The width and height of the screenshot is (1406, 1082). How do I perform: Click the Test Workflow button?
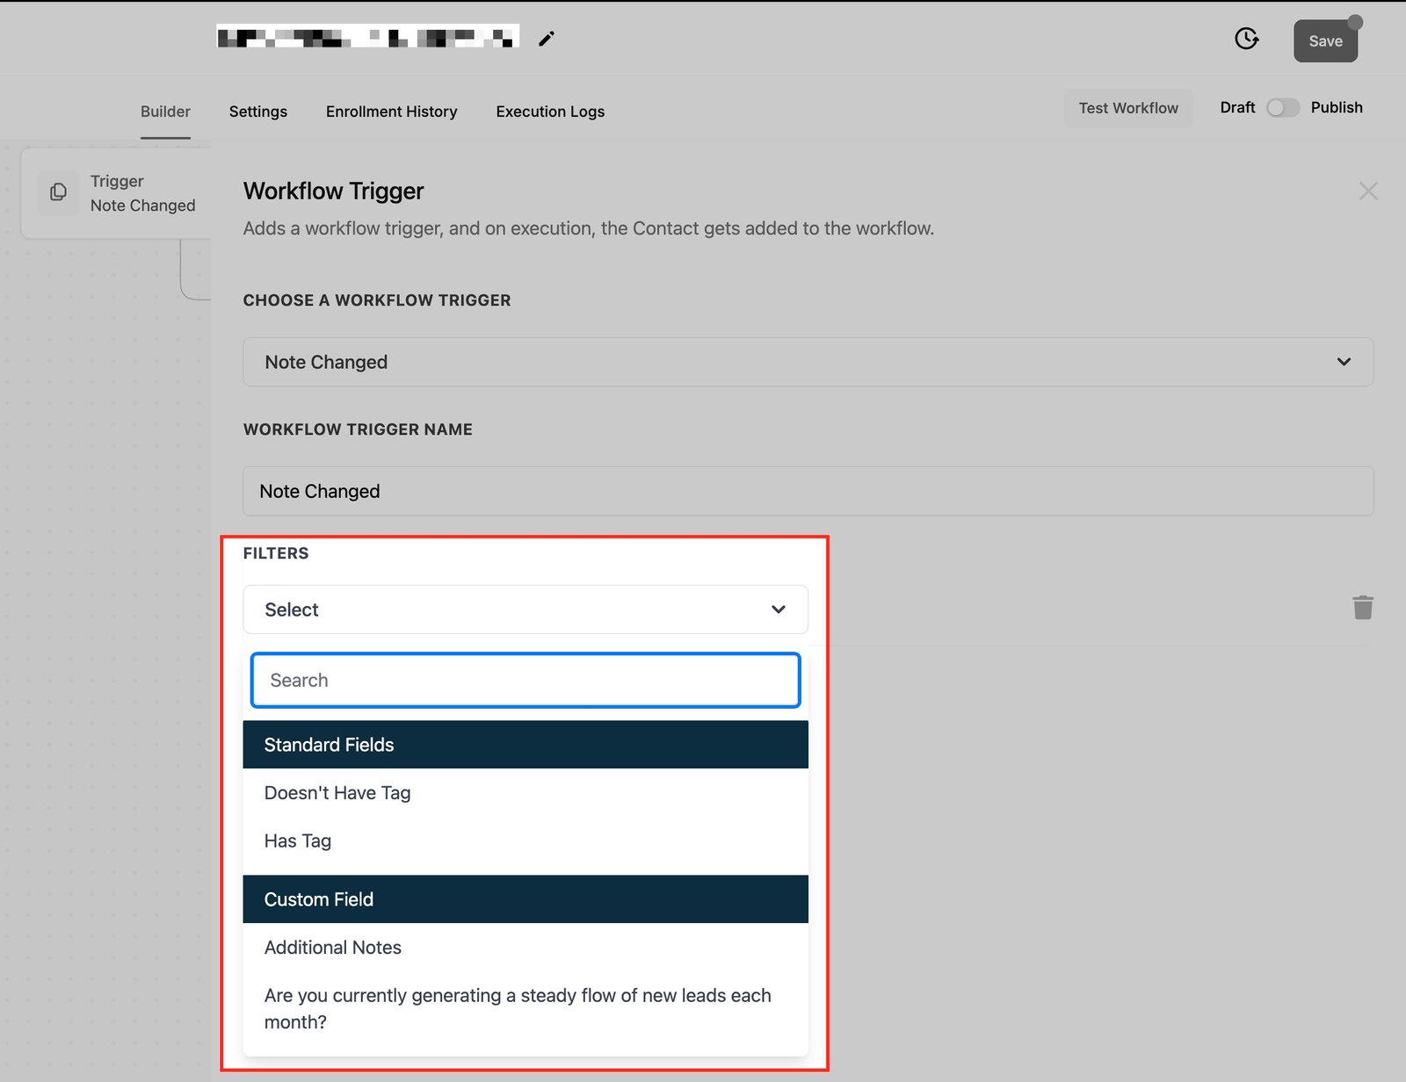(1127, 108)
